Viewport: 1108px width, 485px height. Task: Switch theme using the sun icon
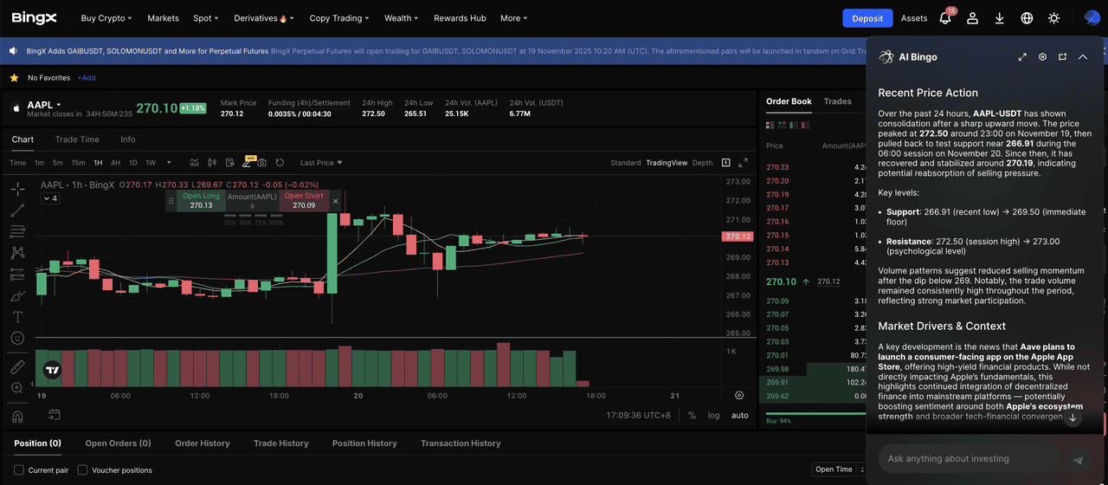1053,18
